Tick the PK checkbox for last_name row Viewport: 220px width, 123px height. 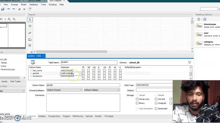click(83, 70)
